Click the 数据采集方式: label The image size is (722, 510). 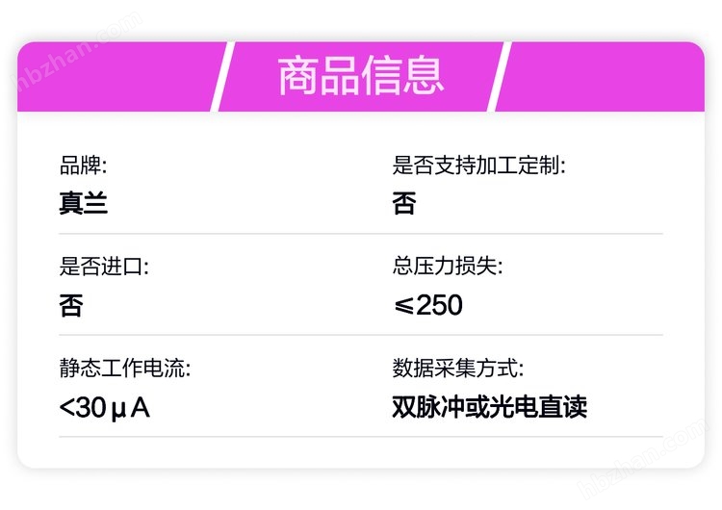point(457,369)
